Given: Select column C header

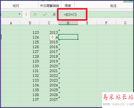Looking at the screenshot, I should [x=49, y=23].
